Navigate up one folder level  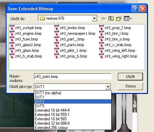tap(111, 18)
